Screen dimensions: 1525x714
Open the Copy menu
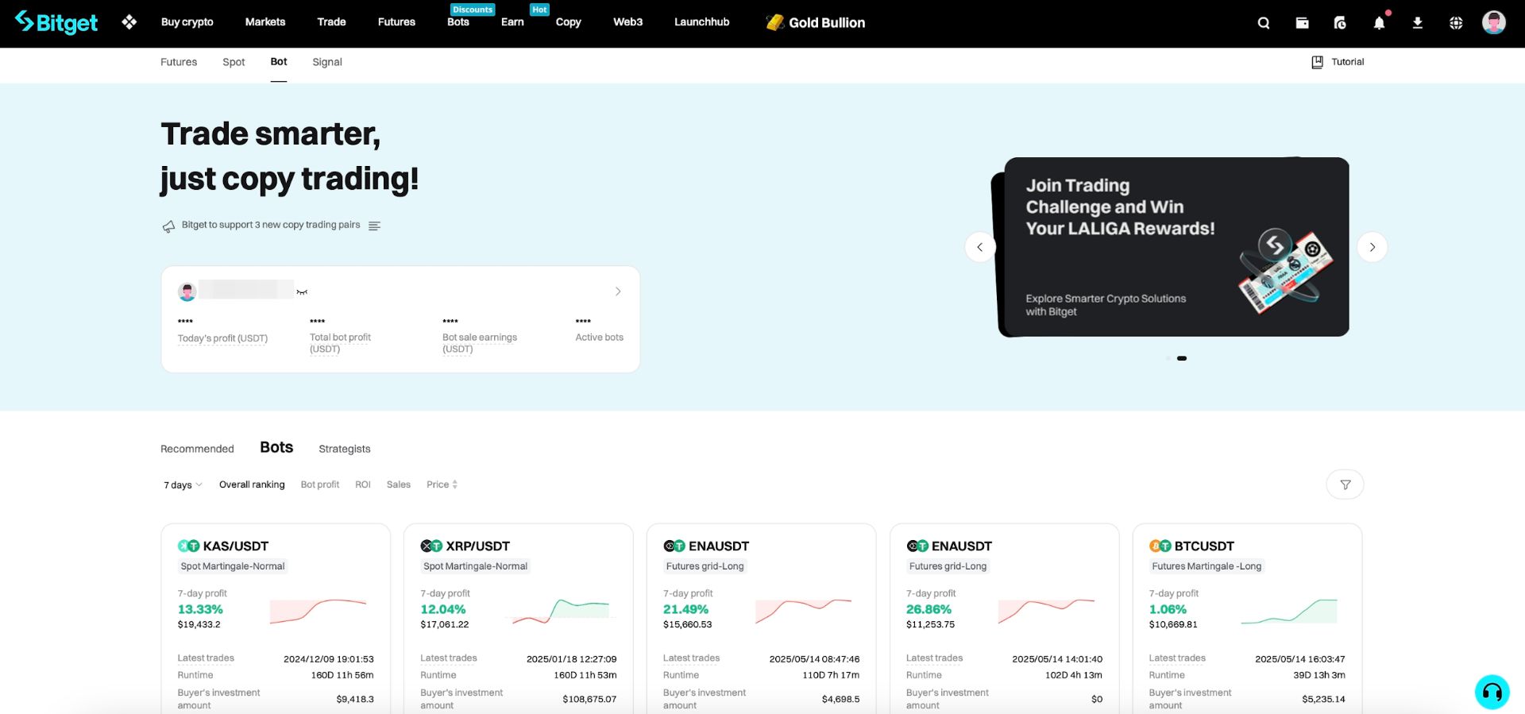point(568,22)
